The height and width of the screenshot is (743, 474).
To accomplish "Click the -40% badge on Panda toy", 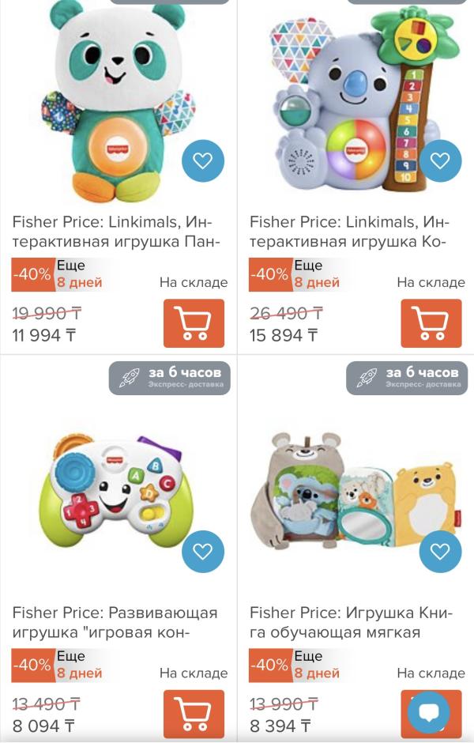I will [33, 274].
